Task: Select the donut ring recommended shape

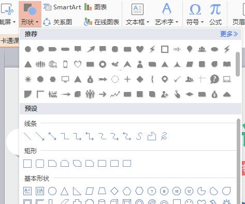Action: coord(103,64)
